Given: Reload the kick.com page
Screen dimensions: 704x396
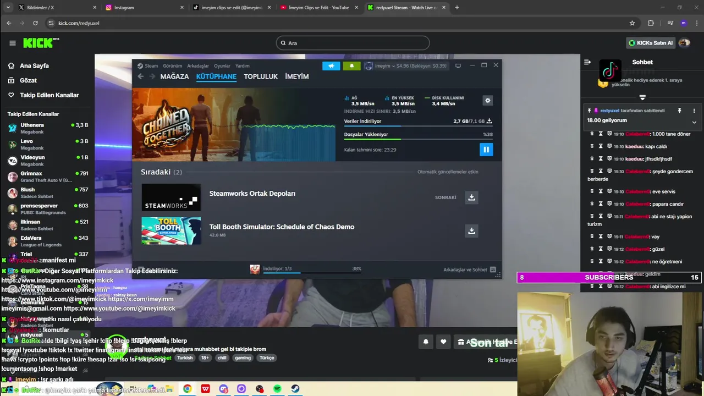Looking at the screenshot, I should [35, 23].
